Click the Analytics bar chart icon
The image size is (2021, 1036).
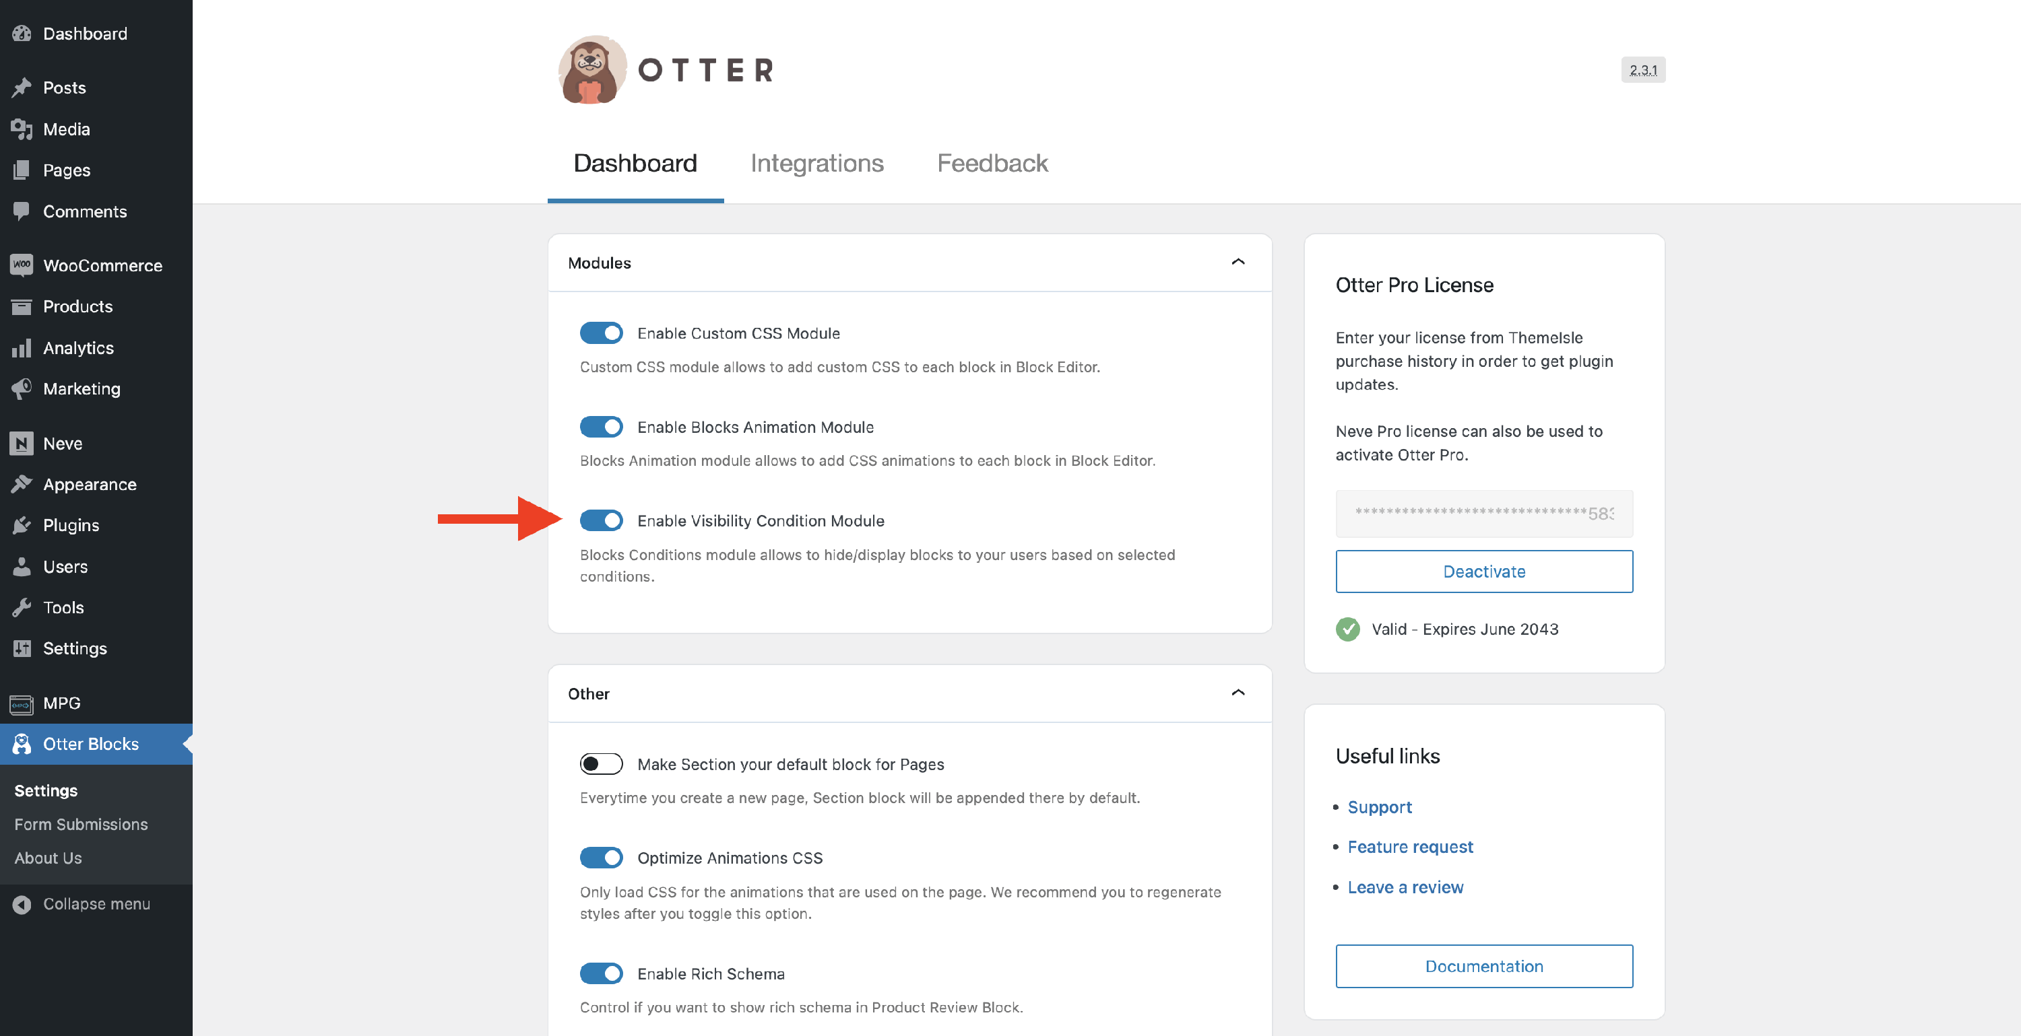click(21, 347)
